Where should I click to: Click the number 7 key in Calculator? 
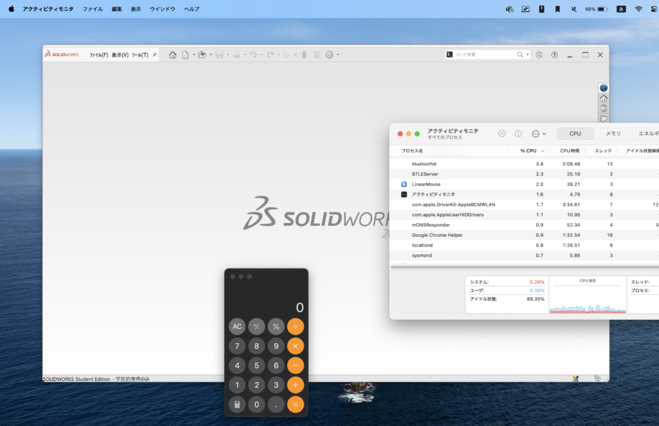click(237, 346)
